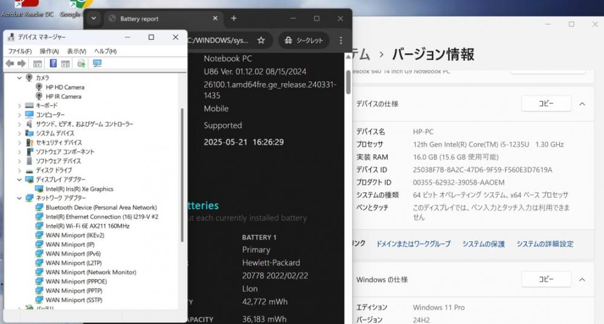Collapse the ネットワーク アダプター category
Screen dimensions: 604x324
[19, 198]
